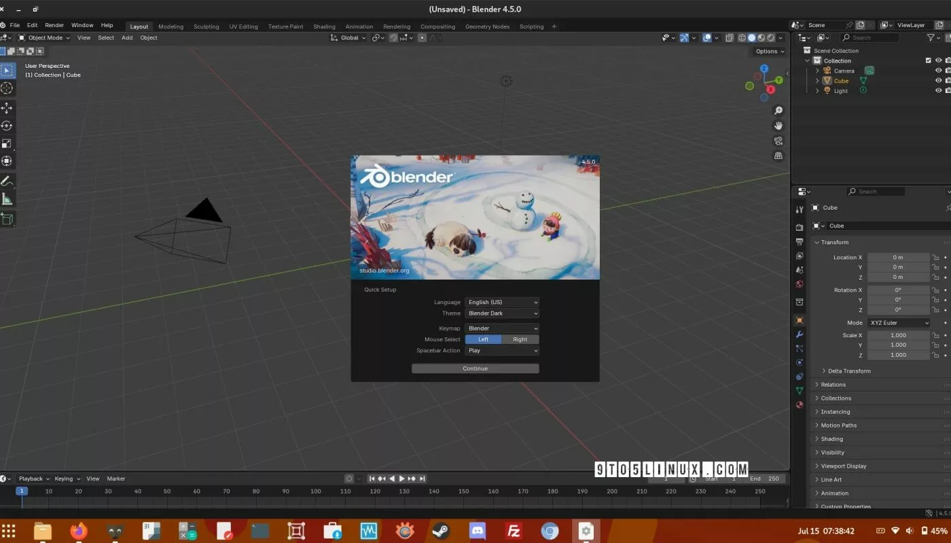This screenshot has width=951, height=543.
Task: Select the Annotate tool
Action: (x=7, y=181)
